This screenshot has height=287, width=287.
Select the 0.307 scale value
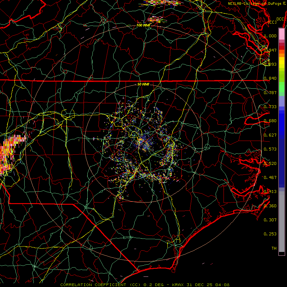[x=270, y=220]
